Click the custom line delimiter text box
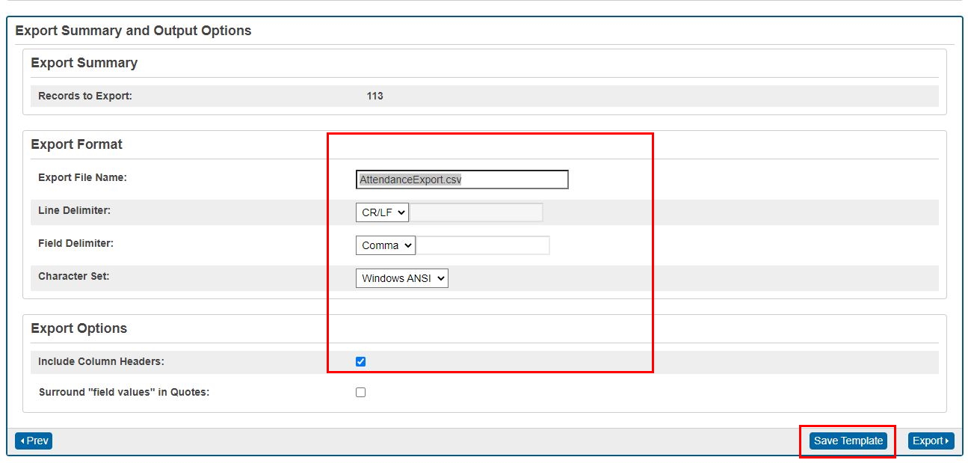The height and width of the screenshot is (463, 968). click(476, 212)
